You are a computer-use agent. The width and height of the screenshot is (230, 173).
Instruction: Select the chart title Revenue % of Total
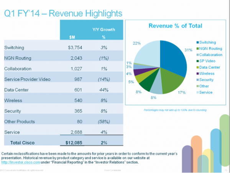(x=176, y=26)
